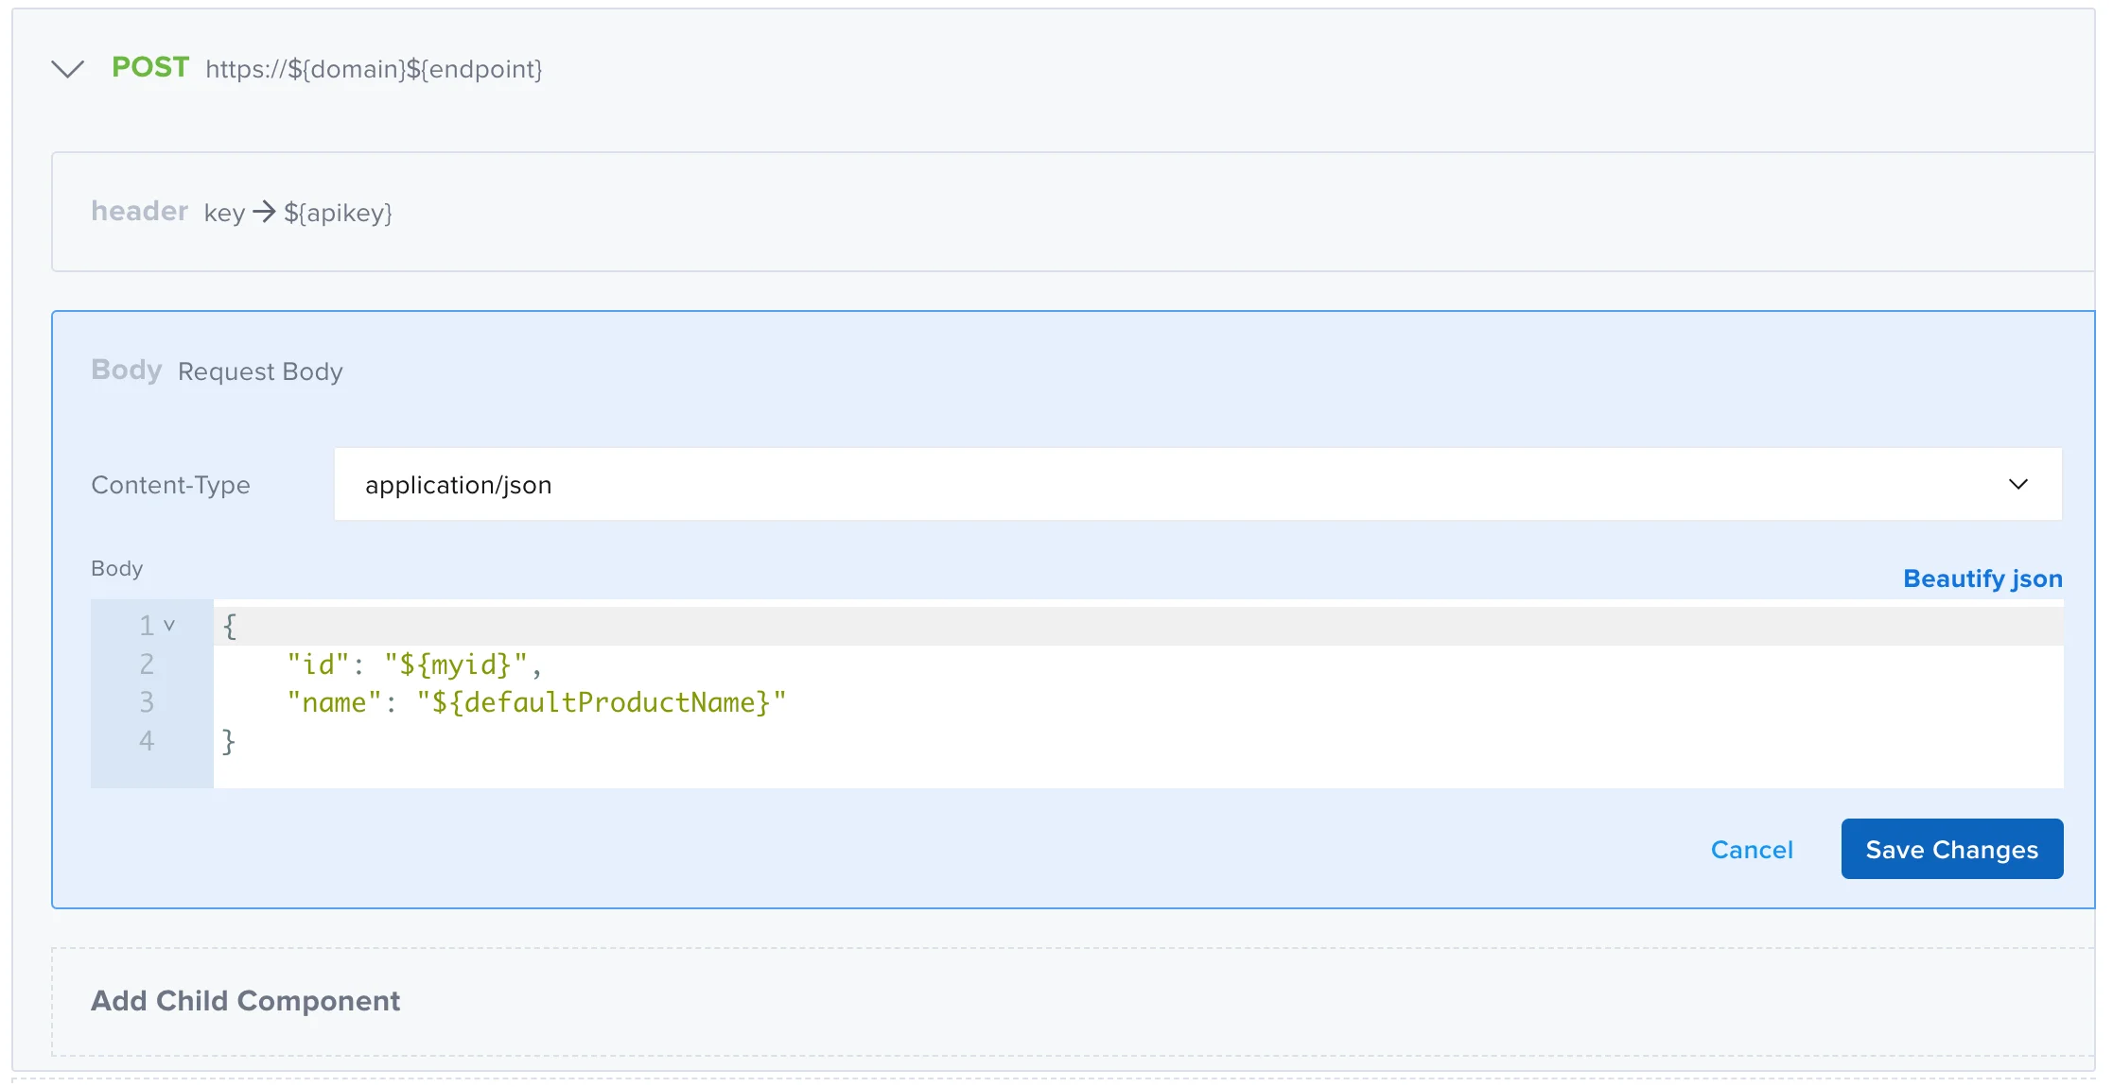Collapse the POST request chevron
The height and width of the screenshot is (1087, 2113).
pyautogui.click(x=67, y=69)
